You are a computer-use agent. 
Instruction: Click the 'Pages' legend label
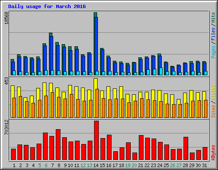click(213, 52)
